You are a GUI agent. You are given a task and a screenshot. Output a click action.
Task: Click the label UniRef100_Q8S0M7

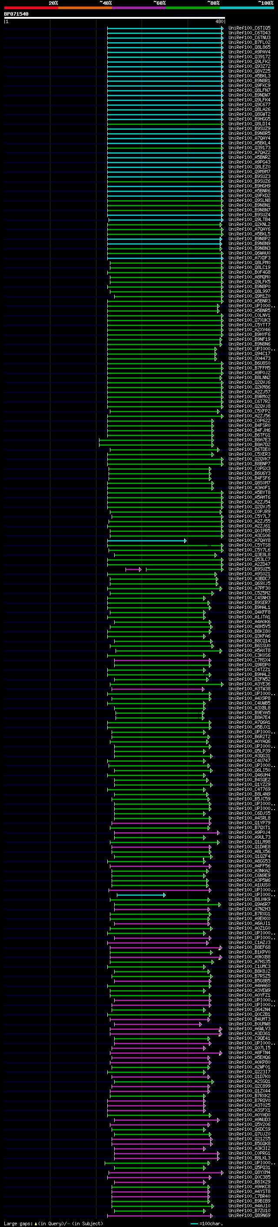(249, 483)
